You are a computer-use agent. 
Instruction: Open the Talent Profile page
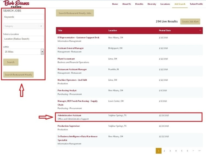[x=196, y=4]
